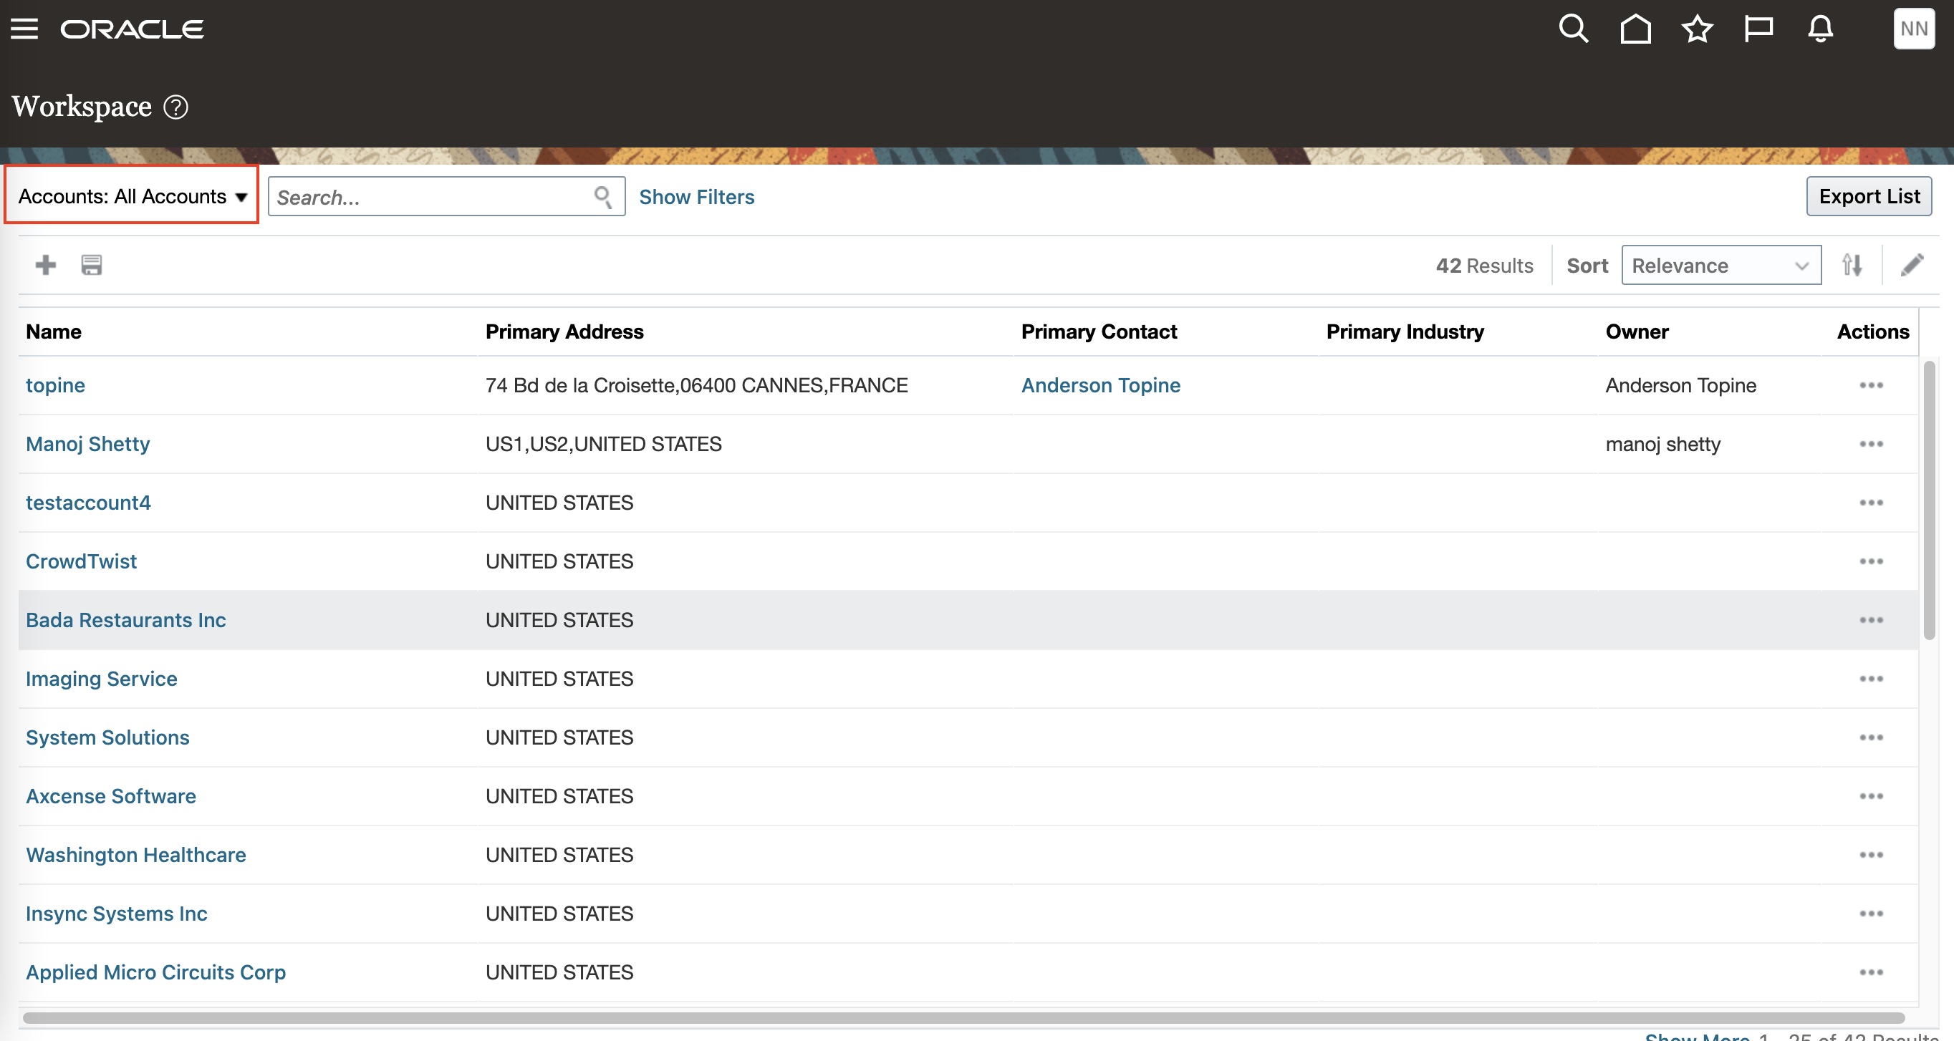The image size is (1954, 1041).
Task: Click the plus icon to create account
Action: 46,265
